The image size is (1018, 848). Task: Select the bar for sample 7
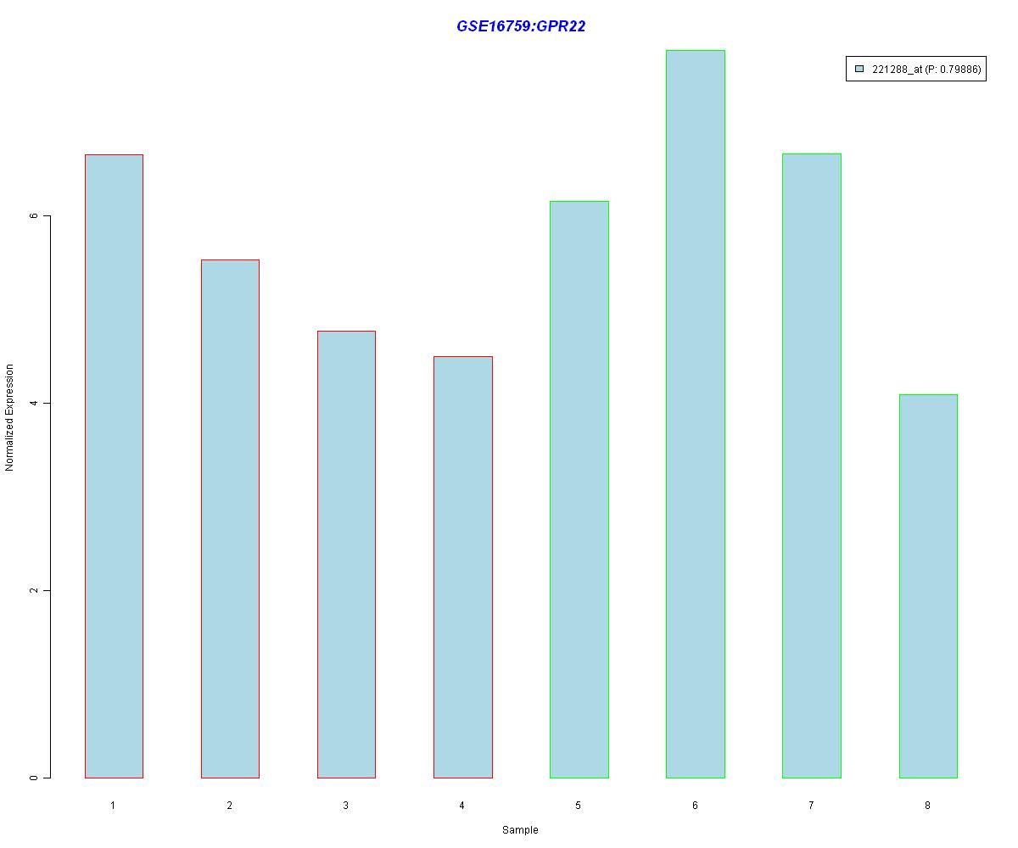click(812, 466)
